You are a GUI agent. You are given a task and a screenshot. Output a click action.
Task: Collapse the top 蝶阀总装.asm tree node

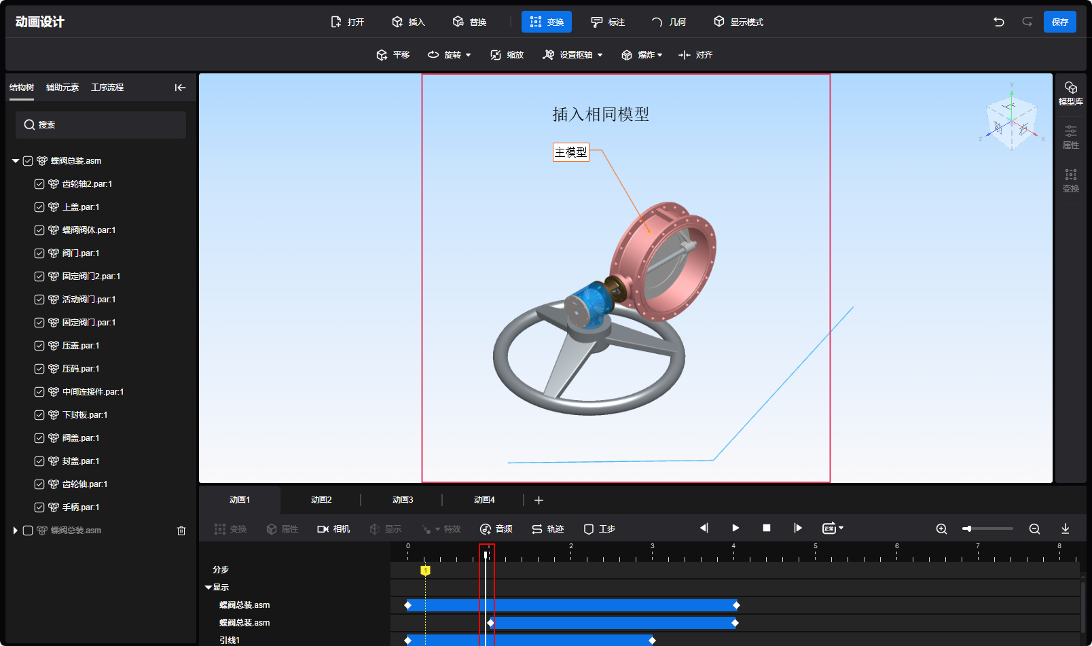pos(16,161)
